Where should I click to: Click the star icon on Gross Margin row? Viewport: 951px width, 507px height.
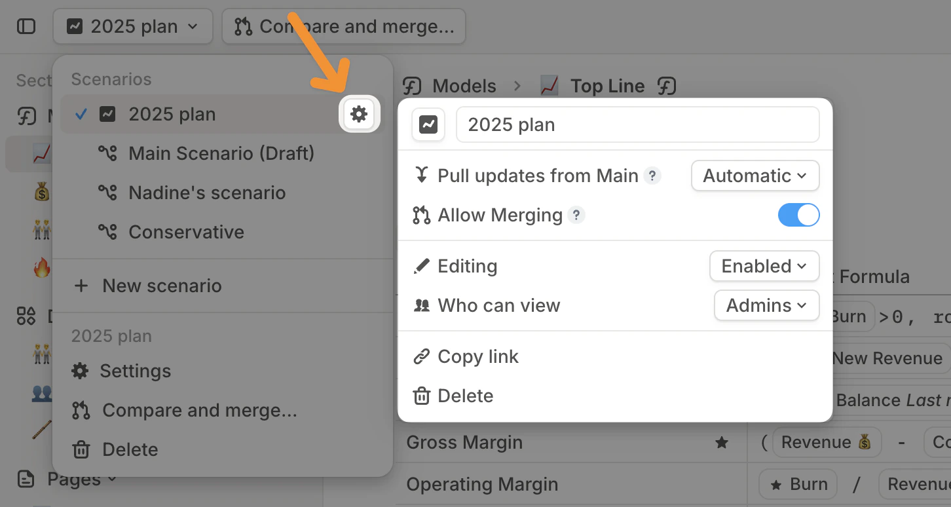(x=722, y=443)
